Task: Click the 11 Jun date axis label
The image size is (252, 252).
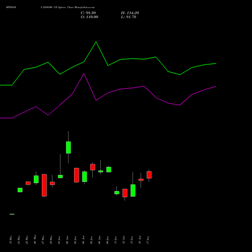Action: [115, 240]
